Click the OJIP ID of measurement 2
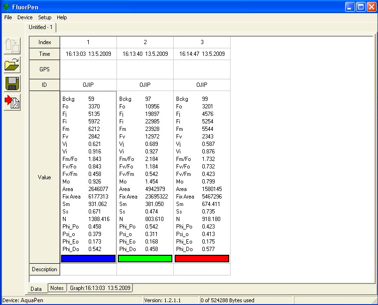378x305 pixels. (x=145, y=85)
